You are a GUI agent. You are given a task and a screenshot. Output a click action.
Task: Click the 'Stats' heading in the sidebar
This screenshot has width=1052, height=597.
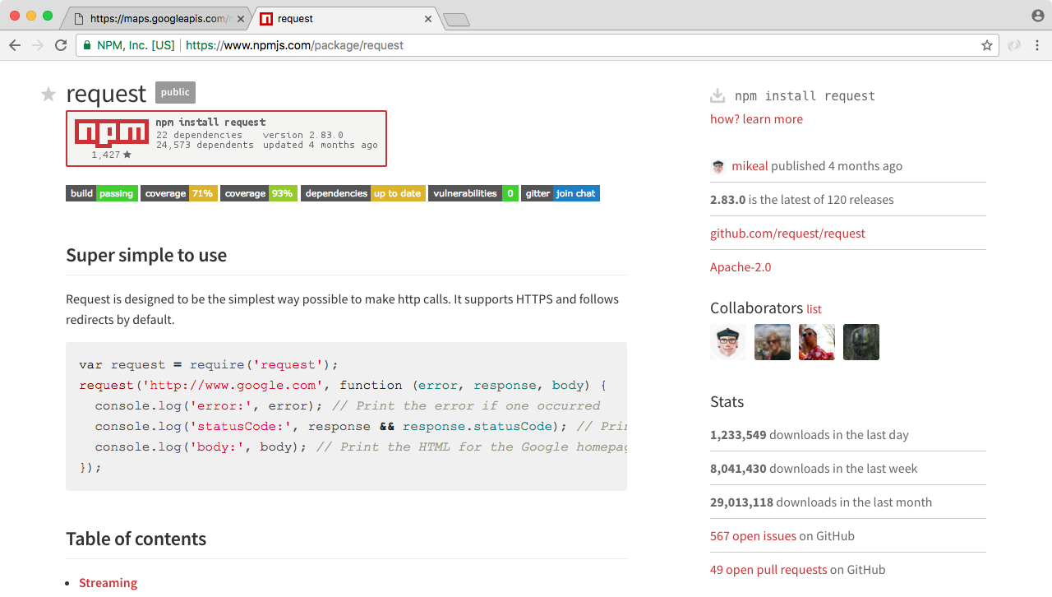coord(727,402)
